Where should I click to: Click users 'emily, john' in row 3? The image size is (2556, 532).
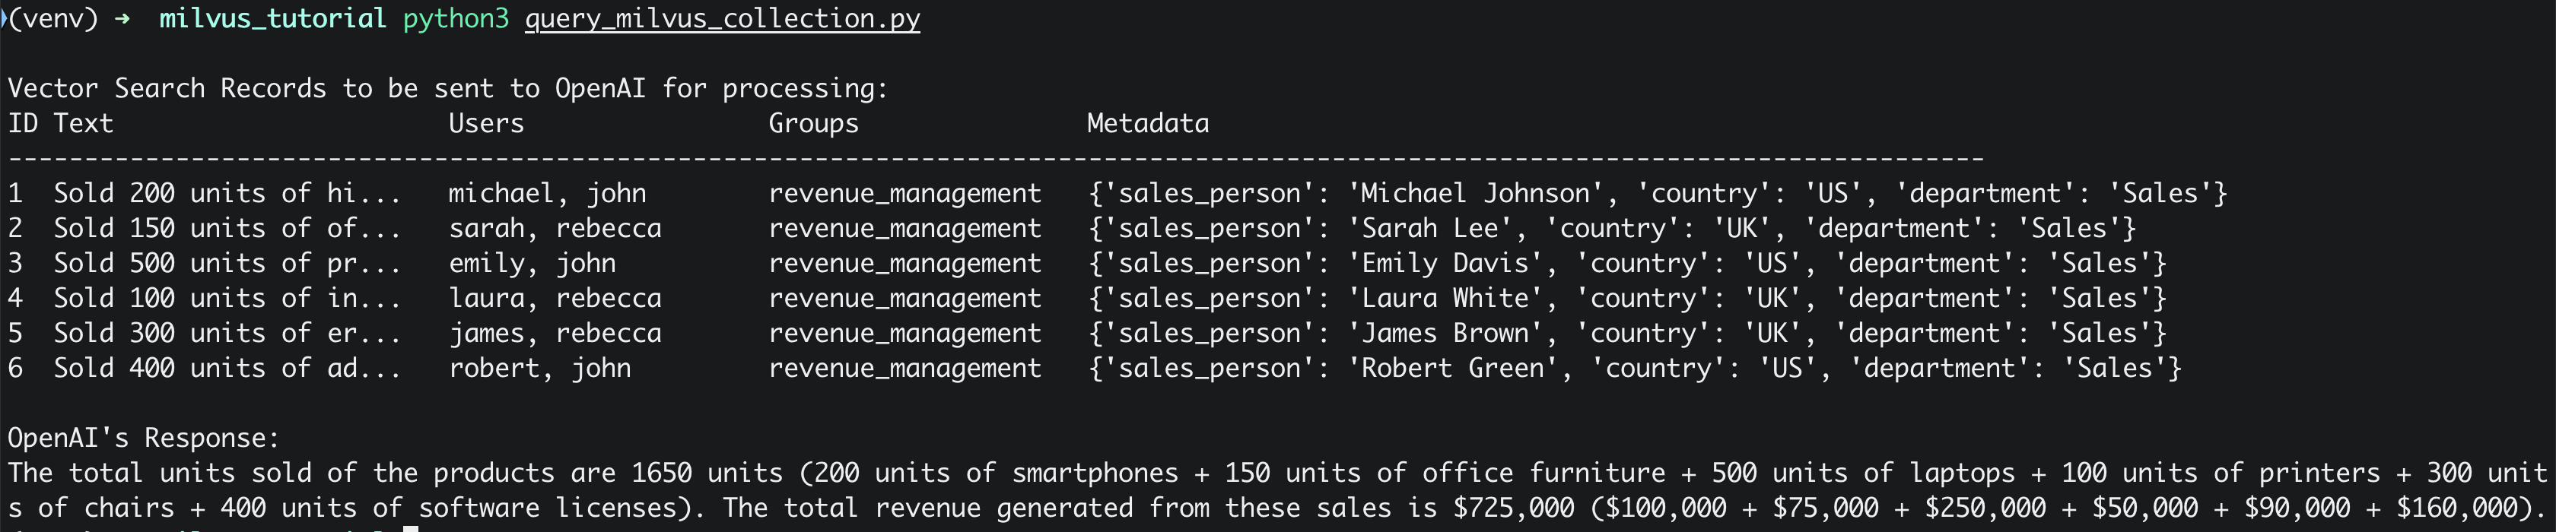[532, 264]
